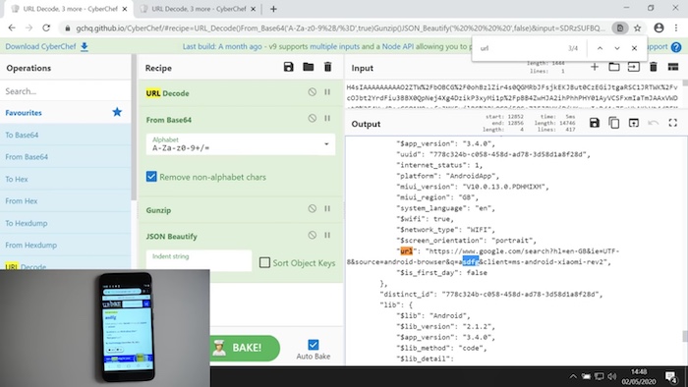688x387 pixels.
Task: Go to previous find match
Action: coord(600,48)
